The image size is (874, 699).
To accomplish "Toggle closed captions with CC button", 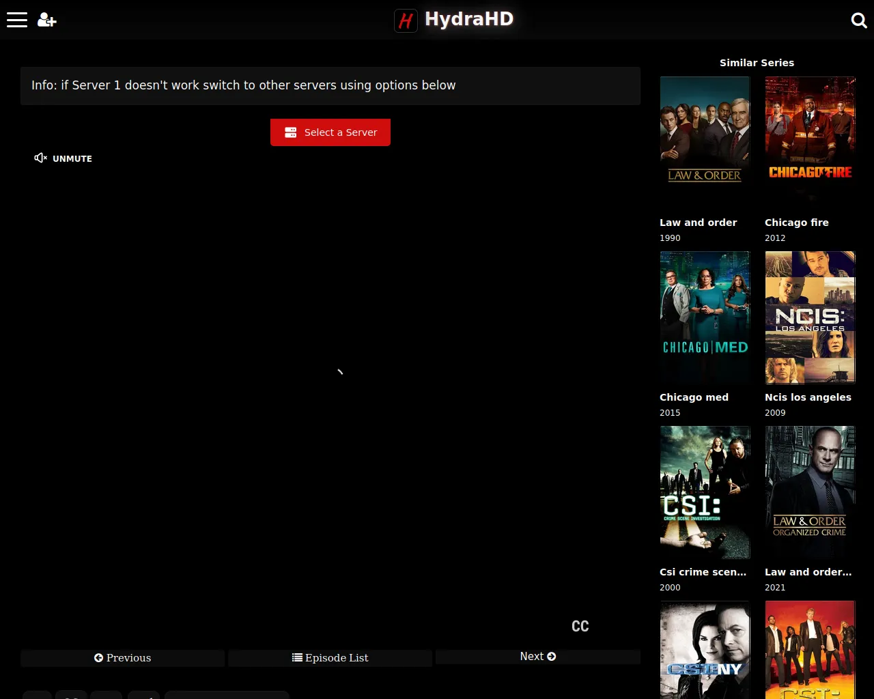I will click(580, 626).
